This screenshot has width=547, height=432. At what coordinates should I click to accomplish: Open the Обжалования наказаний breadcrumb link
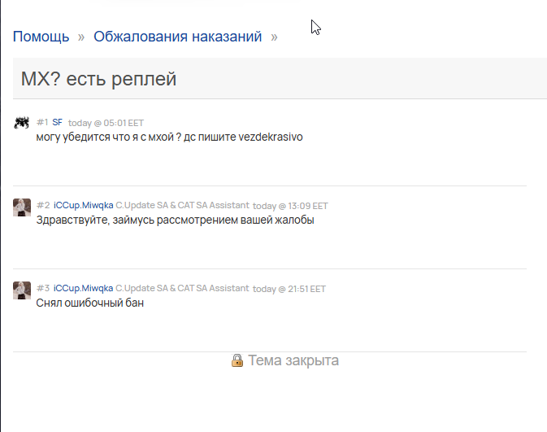[177, 37]
